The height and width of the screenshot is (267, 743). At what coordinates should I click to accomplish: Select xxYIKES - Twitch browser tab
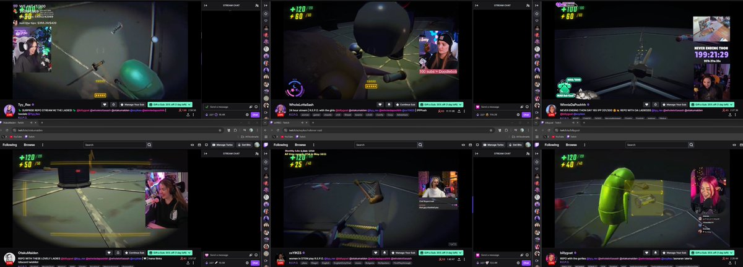[288, 123]
